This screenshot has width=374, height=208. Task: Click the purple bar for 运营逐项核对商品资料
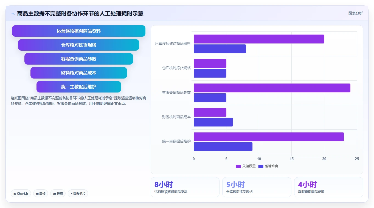pos(259,39)
